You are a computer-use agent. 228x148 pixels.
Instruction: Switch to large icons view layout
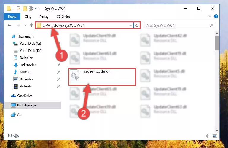(x=215, y=136)
